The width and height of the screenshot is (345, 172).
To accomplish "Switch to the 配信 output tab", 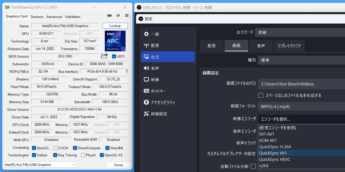I will (x=212, y=46).
